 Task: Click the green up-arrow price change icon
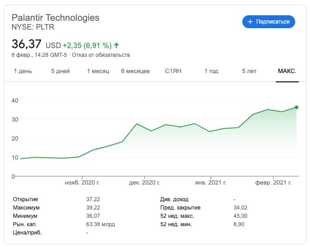(116, 45)
